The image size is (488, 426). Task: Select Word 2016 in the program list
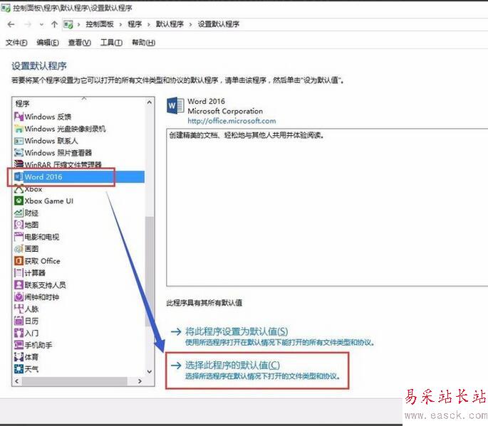(x=79, y=177)
